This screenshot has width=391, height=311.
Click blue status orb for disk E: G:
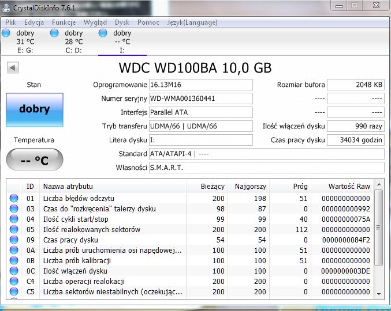(x=6, y=33)
